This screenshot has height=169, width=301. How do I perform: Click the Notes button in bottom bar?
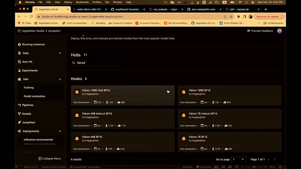pos(188,167)
